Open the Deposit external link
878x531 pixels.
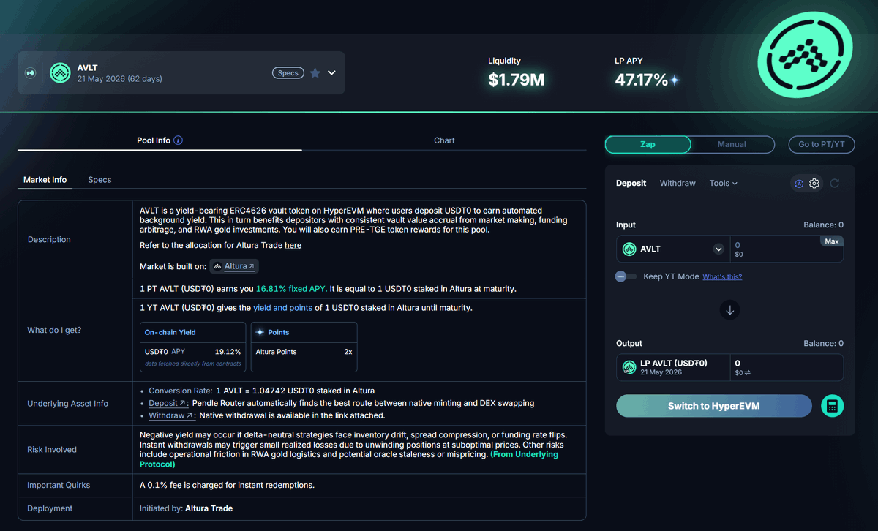tap(169, 403)
